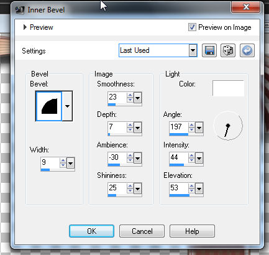Viewport: 269px width, 255px height.
Task: Click the white Light Color swatch
Action: (x=228, y=88)
